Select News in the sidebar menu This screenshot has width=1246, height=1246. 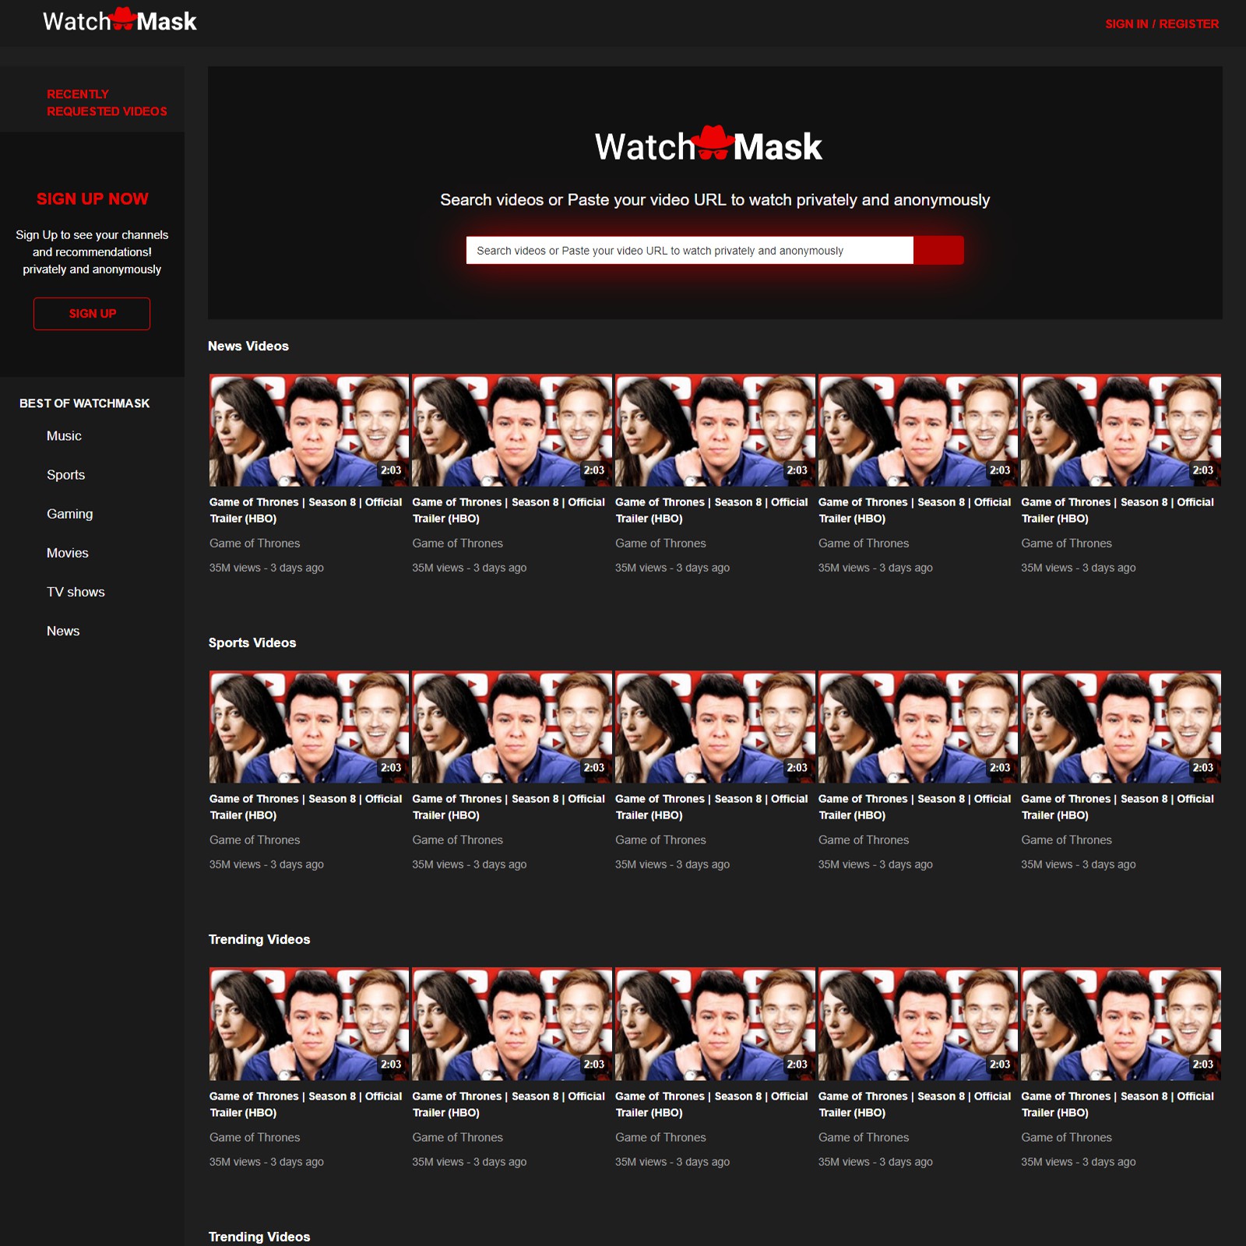[x=63, y=631]
